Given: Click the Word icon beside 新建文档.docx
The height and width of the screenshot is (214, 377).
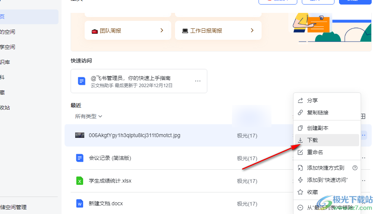Looking at the screenshot, I should 80,203.
